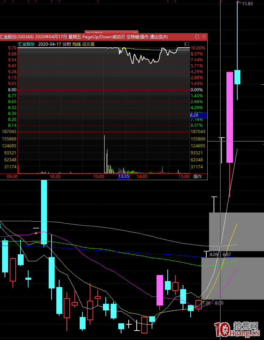Click the 11.83 high price label
This screenshot has height=340, width=264.
(x=248, y=4)
